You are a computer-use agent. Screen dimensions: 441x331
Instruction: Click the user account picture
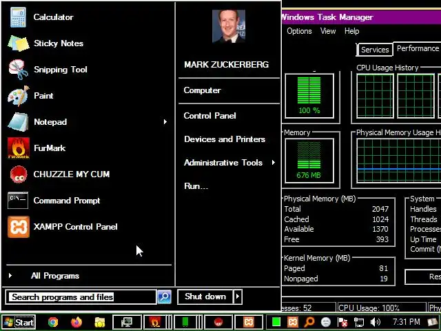228,26
